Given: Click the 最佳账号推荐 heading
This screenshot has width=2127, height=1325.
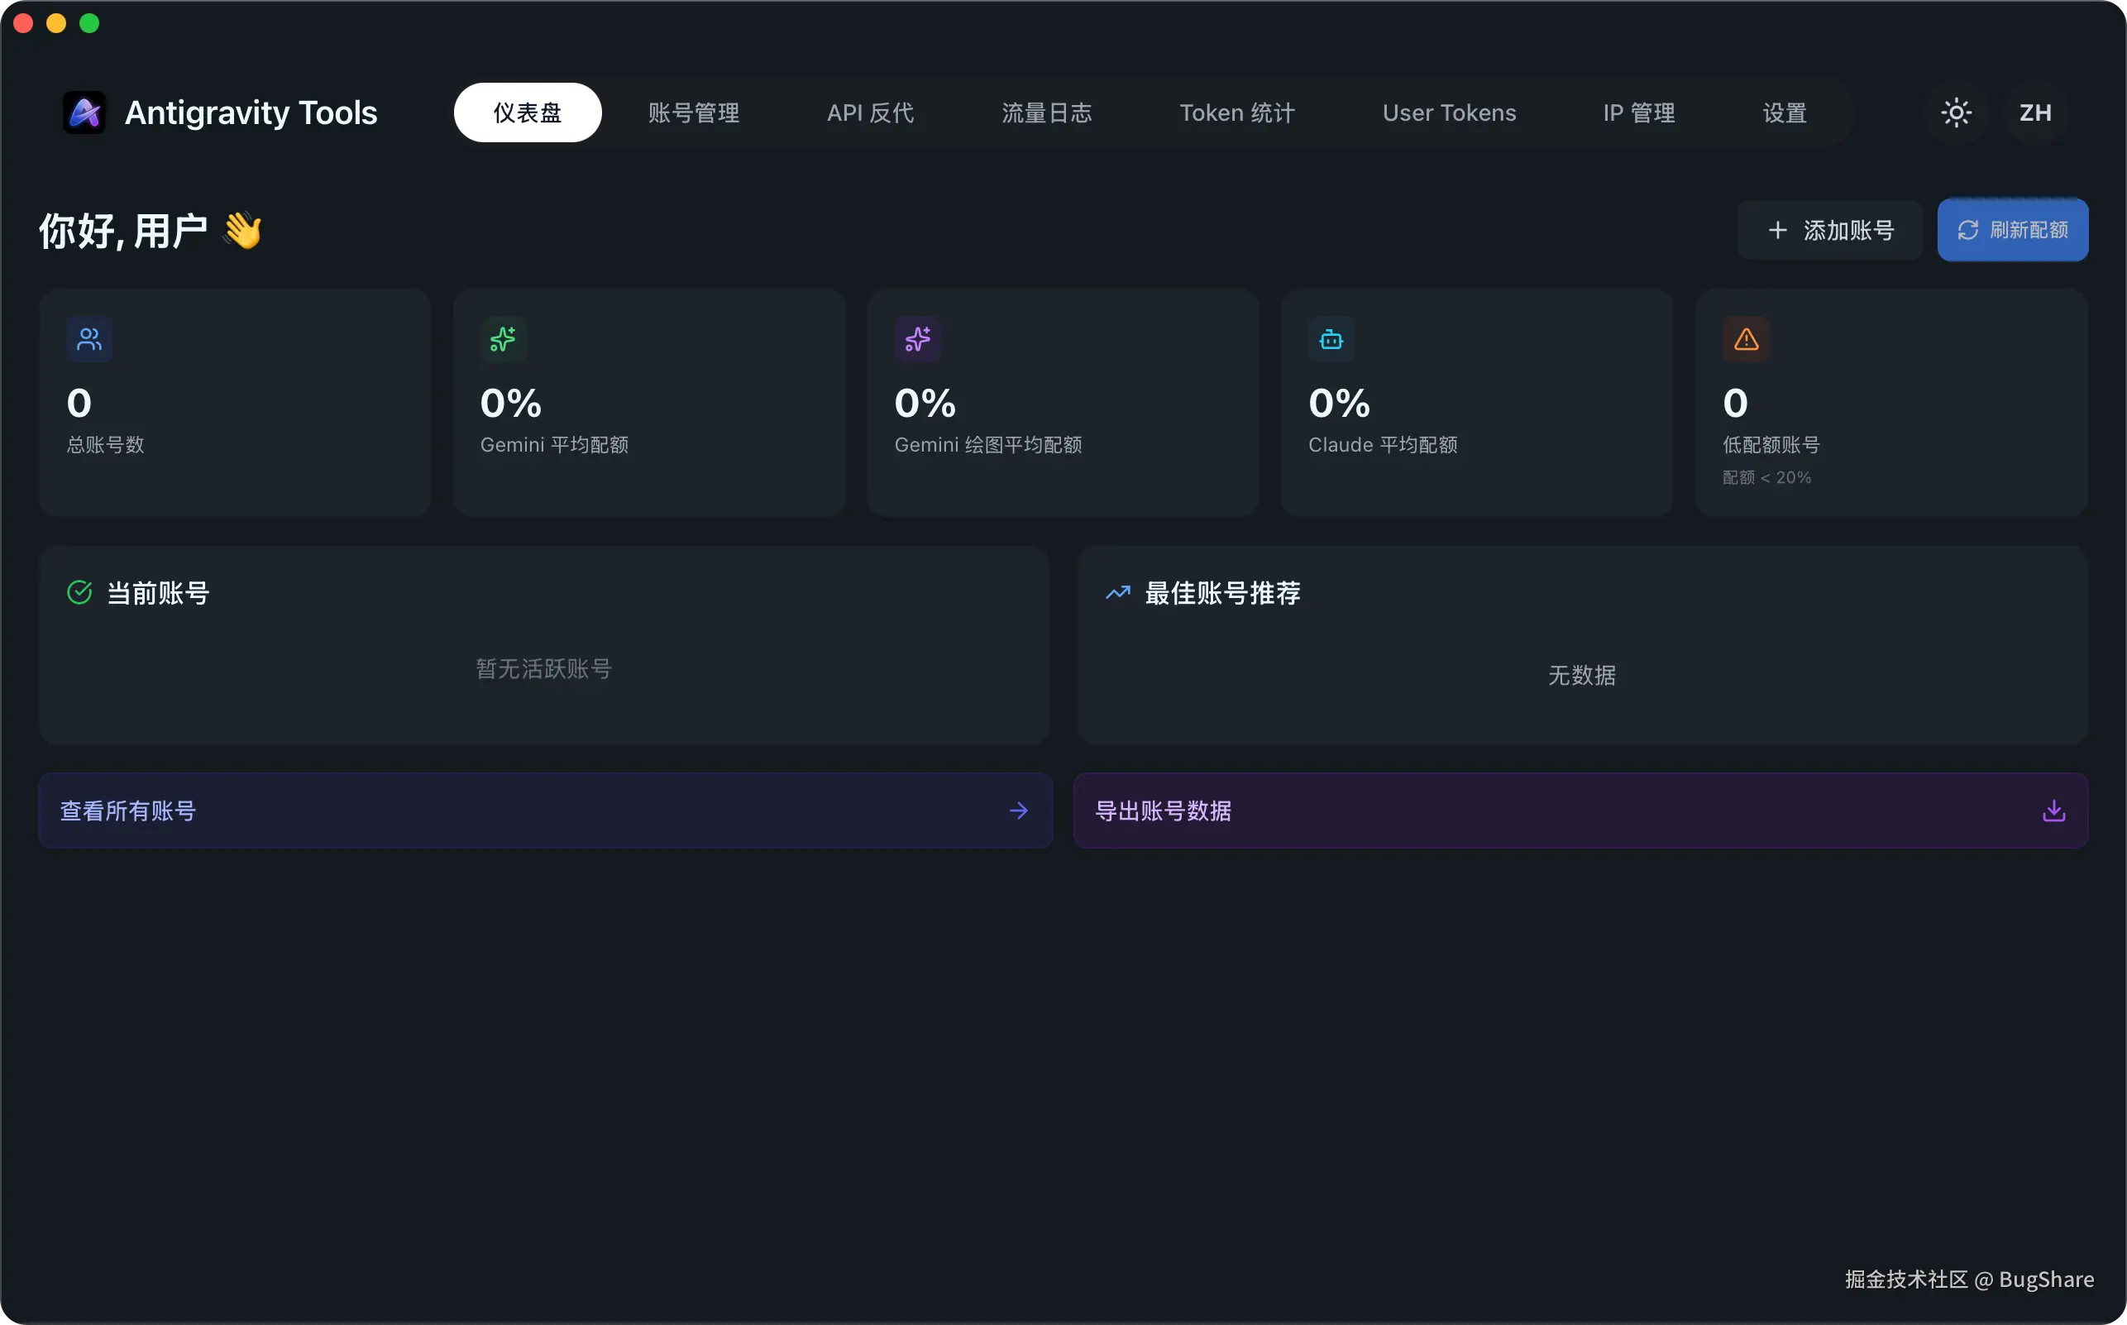Looking at the screenshot, I should pyautogui.click(x=1221, y=593).
